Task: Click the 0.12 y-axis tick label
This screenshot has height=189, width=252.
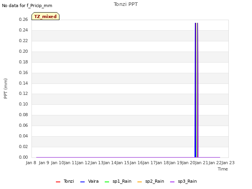Action: pos(24,93)
